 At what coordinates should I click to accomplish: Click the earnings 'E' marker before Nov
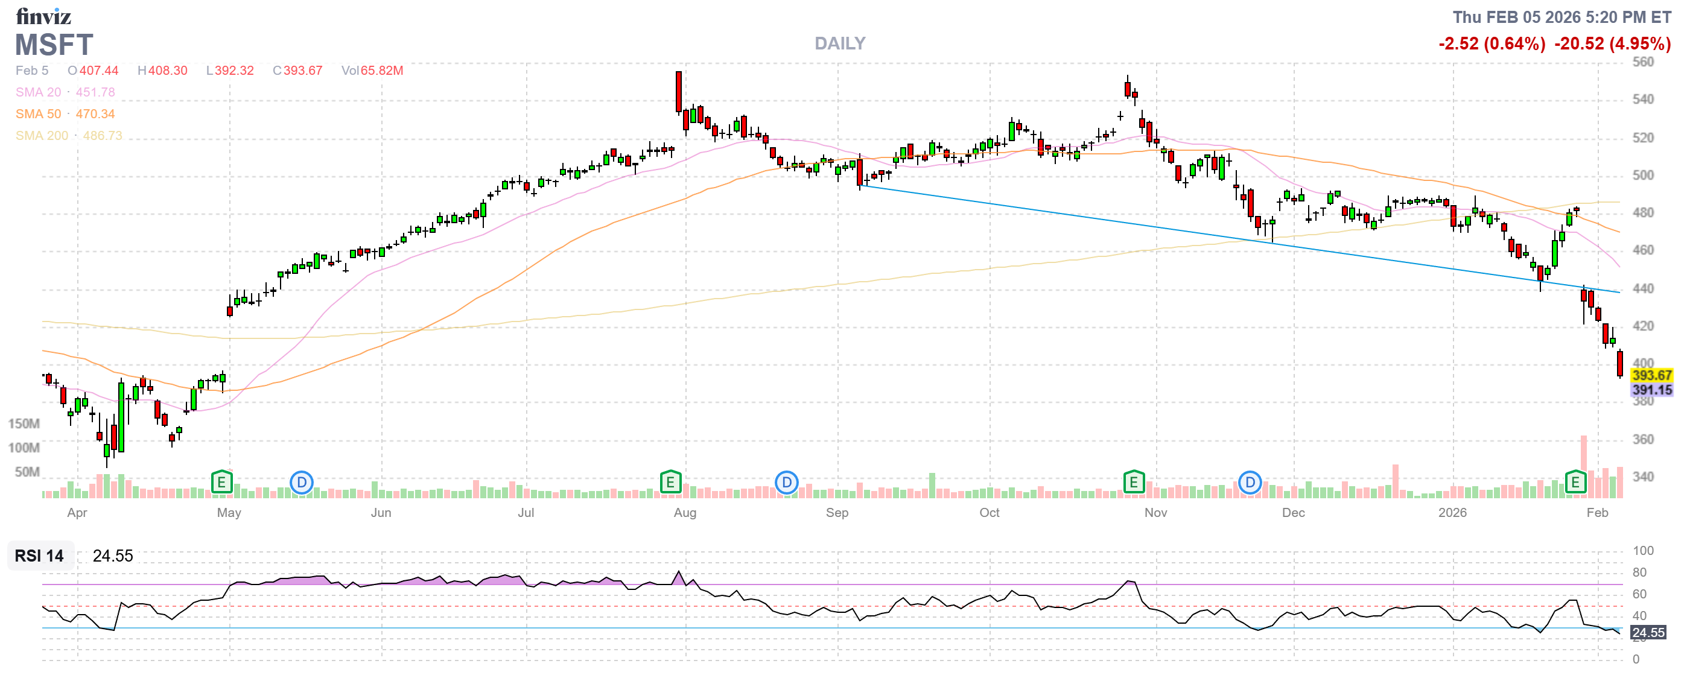(x=1134, y=483)
